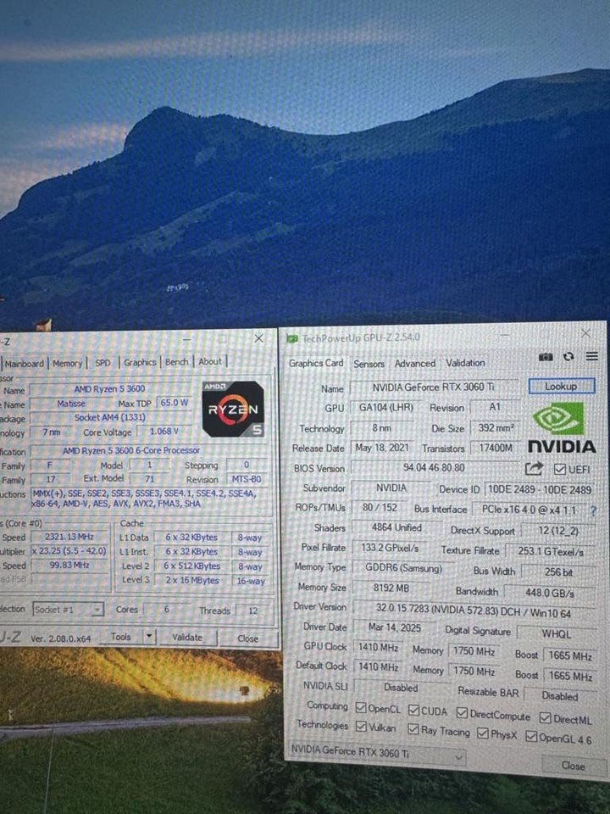Click the Core Speed value 2321.13 MHz
The width and height of the screenshot is (610, 814).
[x=69, y=536]
